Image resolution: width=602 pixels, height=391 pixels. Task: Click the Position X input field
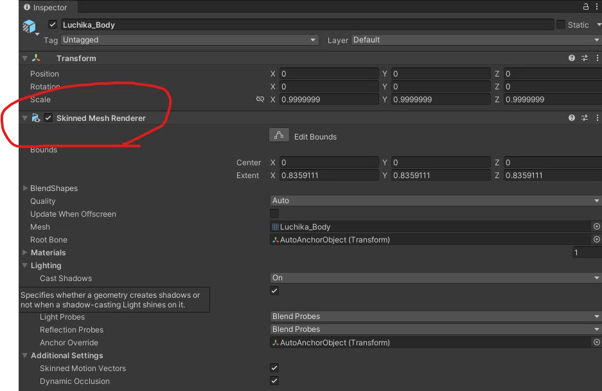pos(329,73)
